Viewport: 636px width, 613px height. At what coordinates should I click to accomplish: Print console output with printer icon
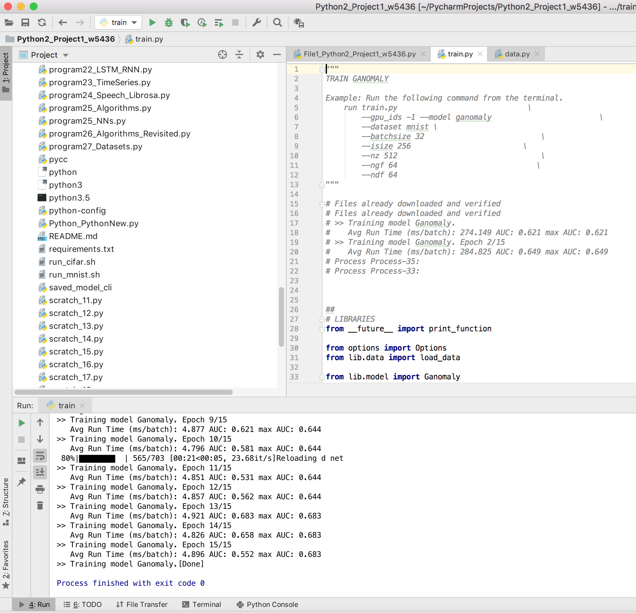tap(40, 489)
